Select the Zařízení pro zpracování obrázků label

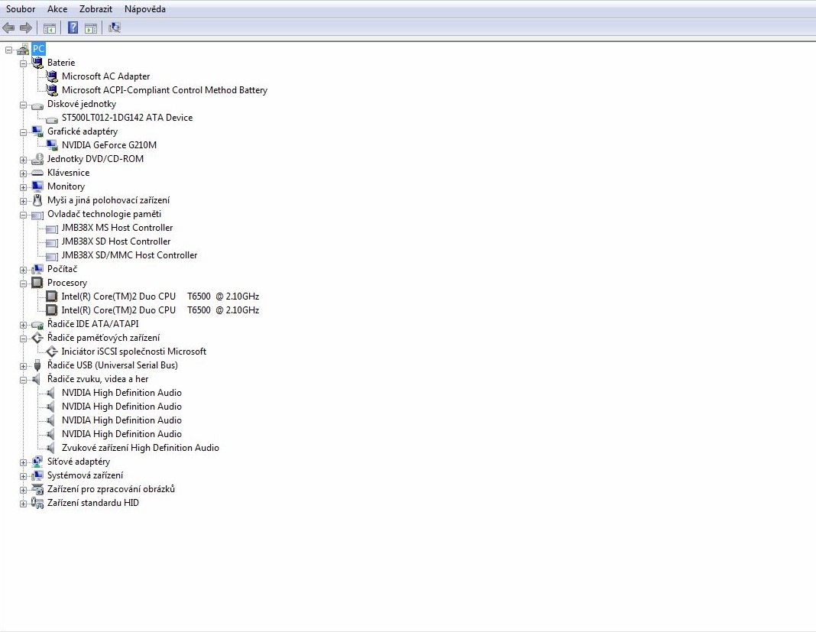click(111, 489)
